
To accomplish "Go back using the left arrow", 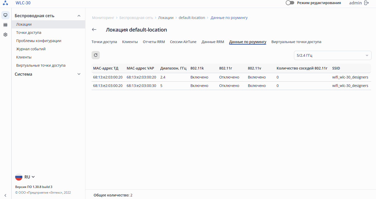I will coord(94,30).
